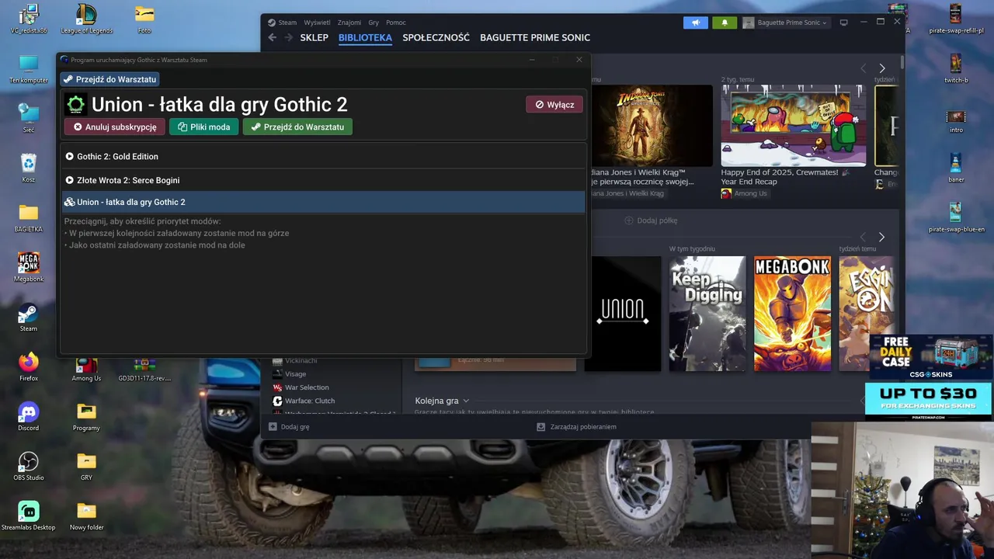Open the Gry menu
Viewport: 994px width, 559px height.
point(374,23)
